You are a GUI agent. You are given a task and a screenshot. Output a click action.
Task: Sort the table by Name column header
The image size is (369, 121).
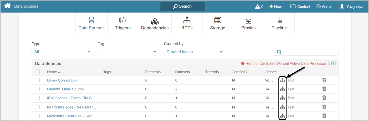52,72
